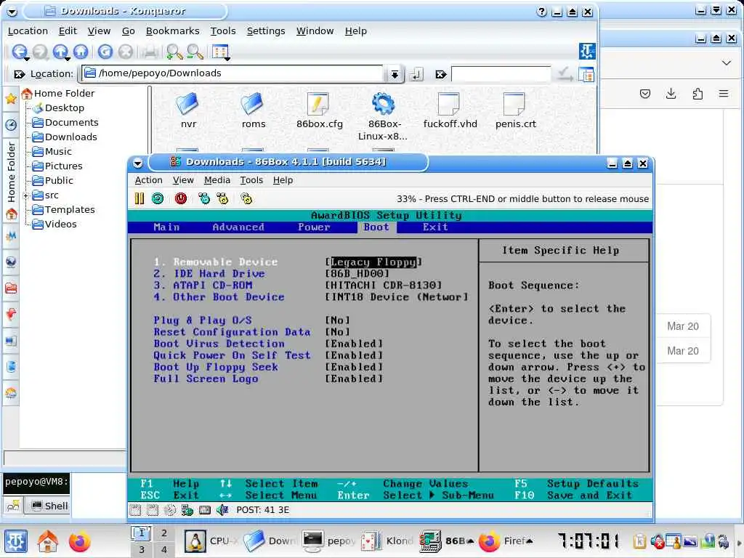Open the KDE K menu launcher
Image resolution: width=744 pixels, height=558 pixels.
pyautogui.click(x=16, y=541)
